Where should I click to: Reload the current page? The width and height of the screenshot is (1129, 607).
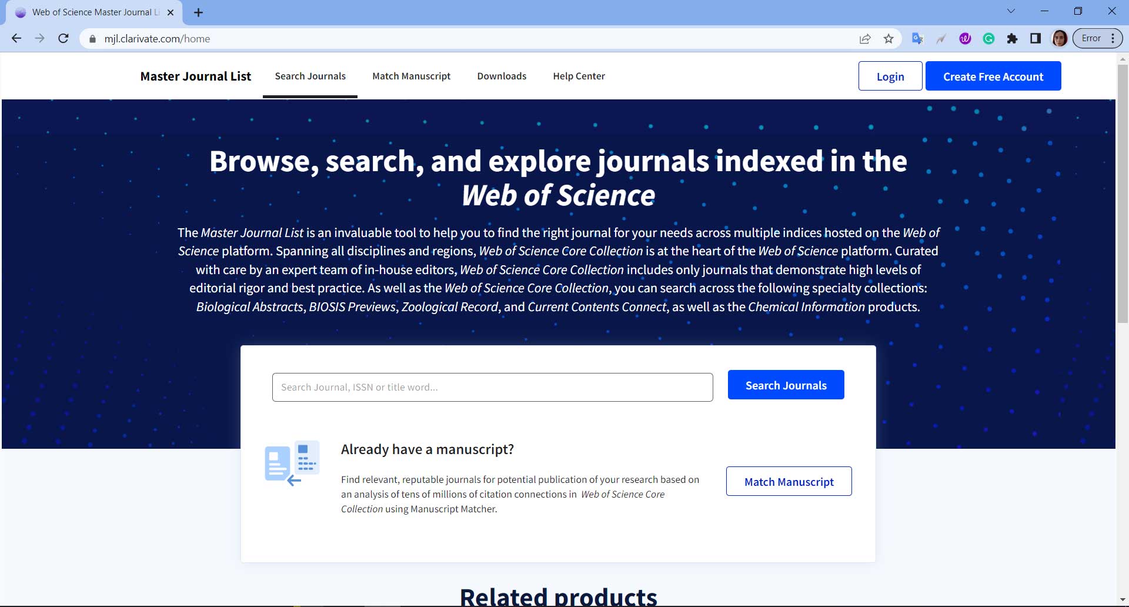tap(64, 38)
